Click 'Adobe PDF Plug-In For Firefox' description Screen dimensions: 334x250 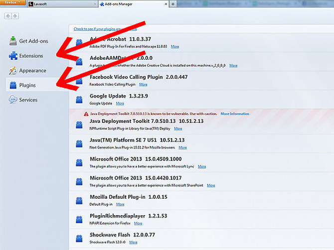(128, 47)
